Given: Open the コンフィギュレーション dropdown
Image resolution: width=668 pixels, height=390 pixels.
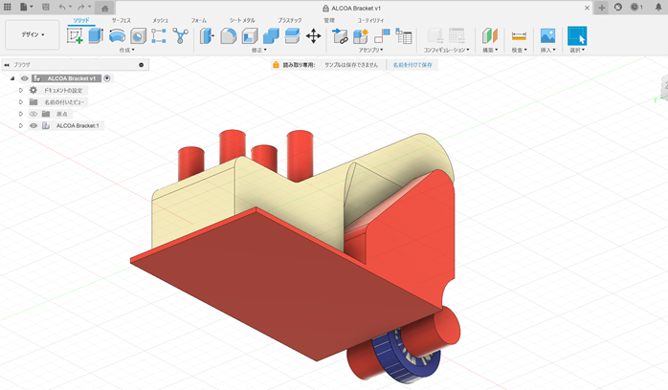Looking at the screenshot, I should point(446,51).
